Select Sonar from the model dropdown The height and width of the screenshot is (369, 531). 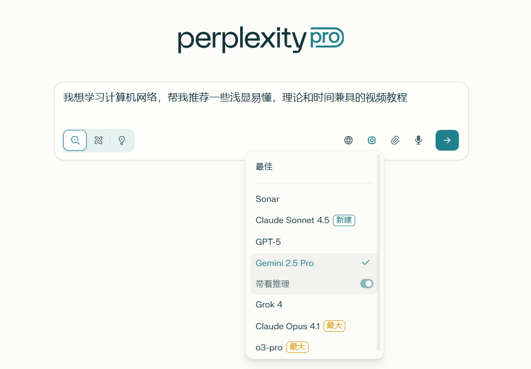[x=267, y=199]
